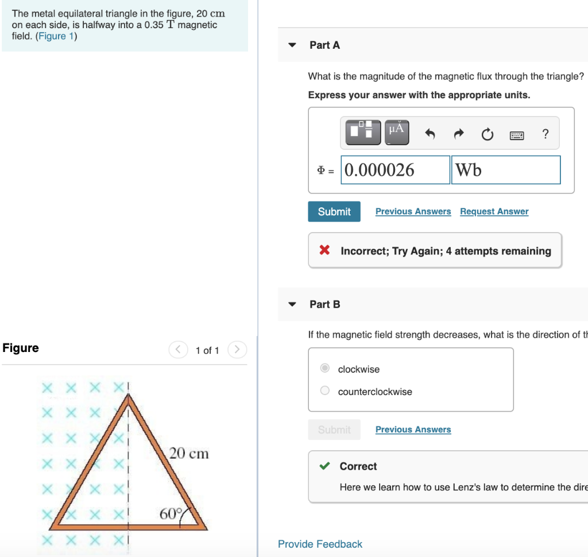Screen dimensions: 588x557
Task: Reset the answer entry
Action: tap(486, 134)
